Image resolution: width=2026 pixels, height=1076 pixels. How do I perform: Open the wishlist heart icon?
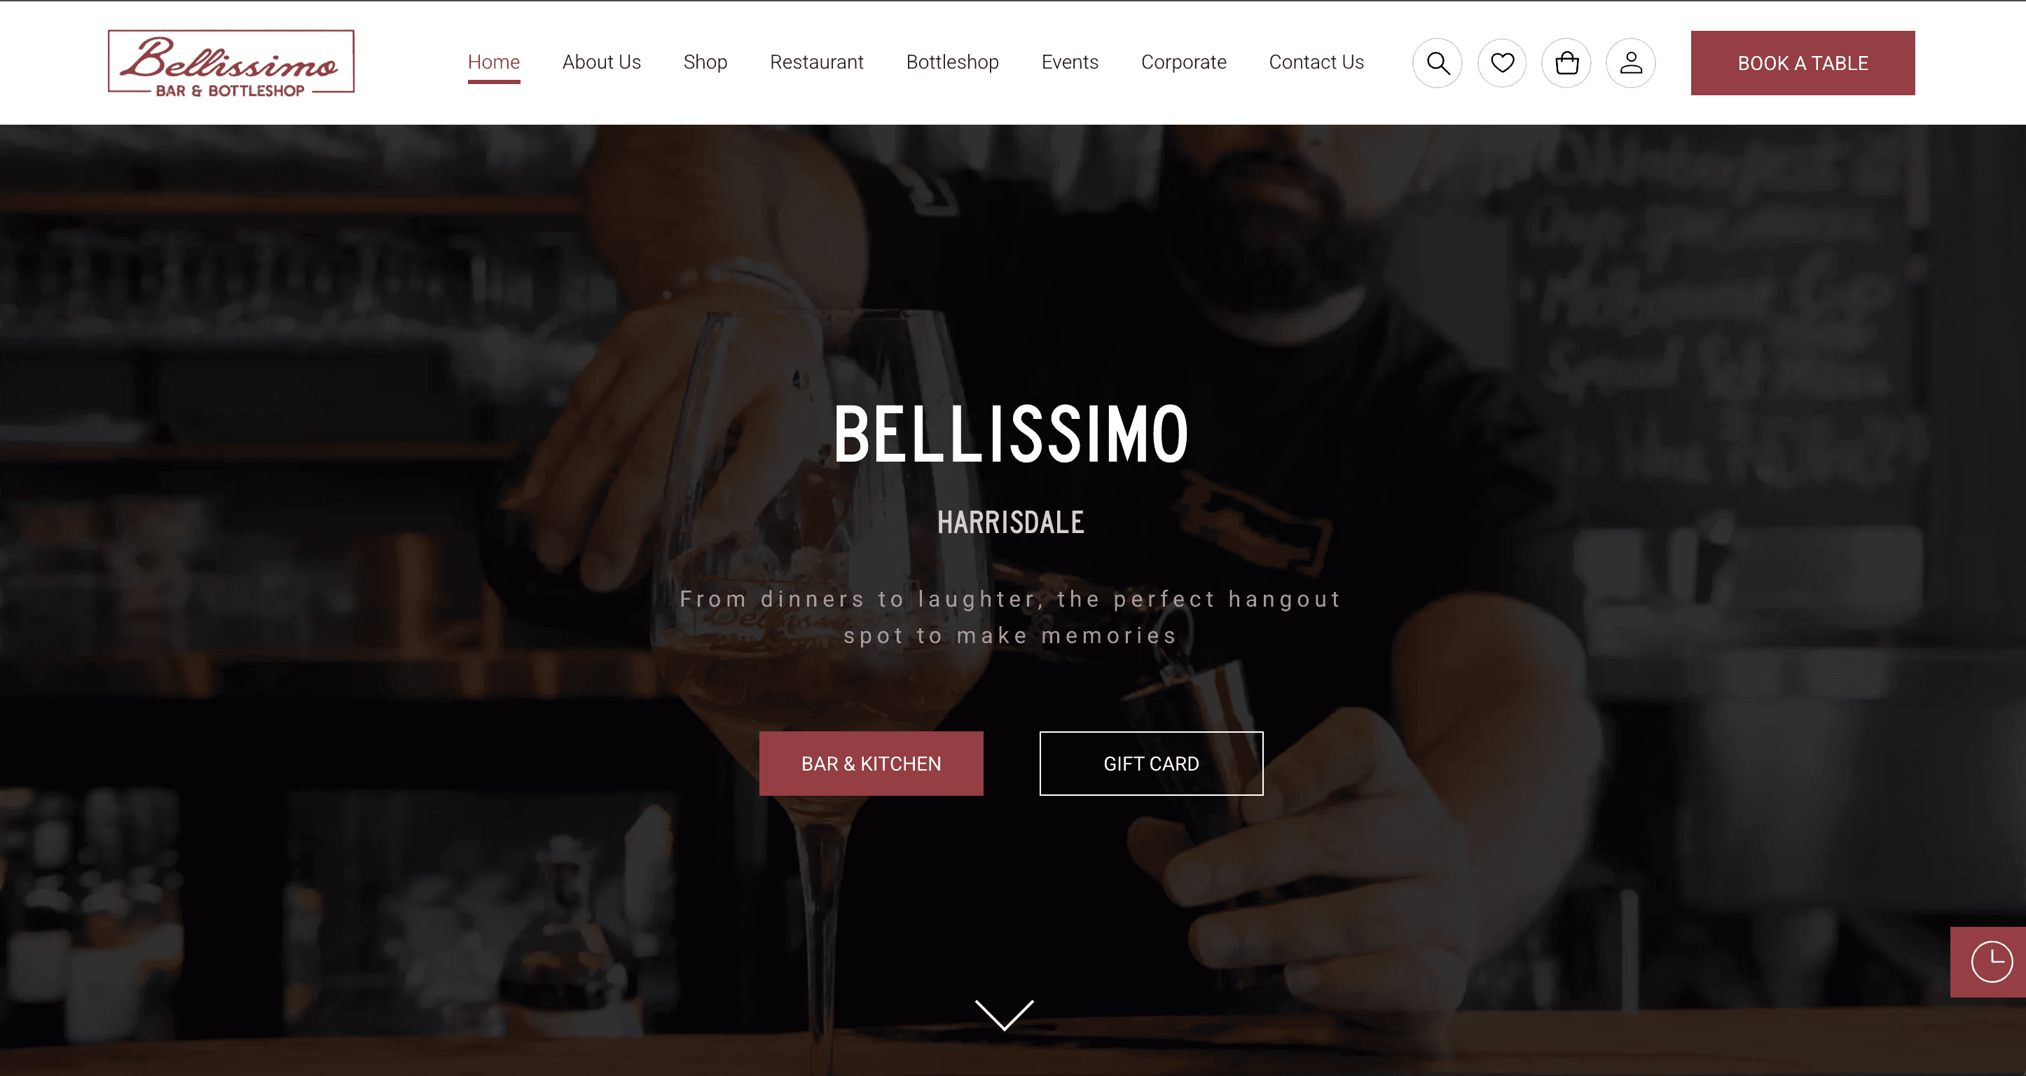click(x=1502, y=63)
